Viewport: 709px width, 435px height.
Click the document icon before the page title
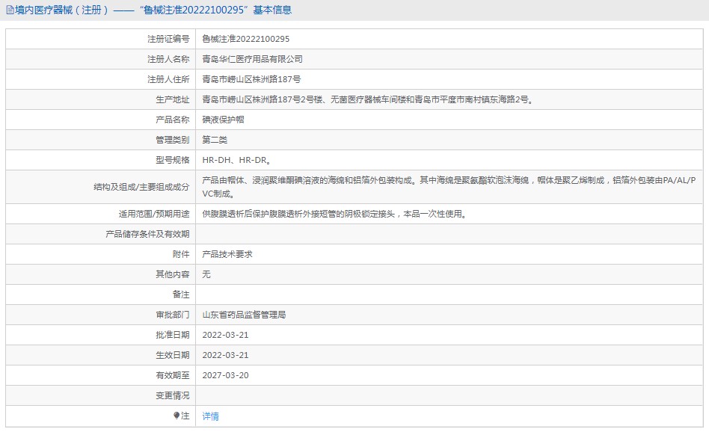[10, 10]
